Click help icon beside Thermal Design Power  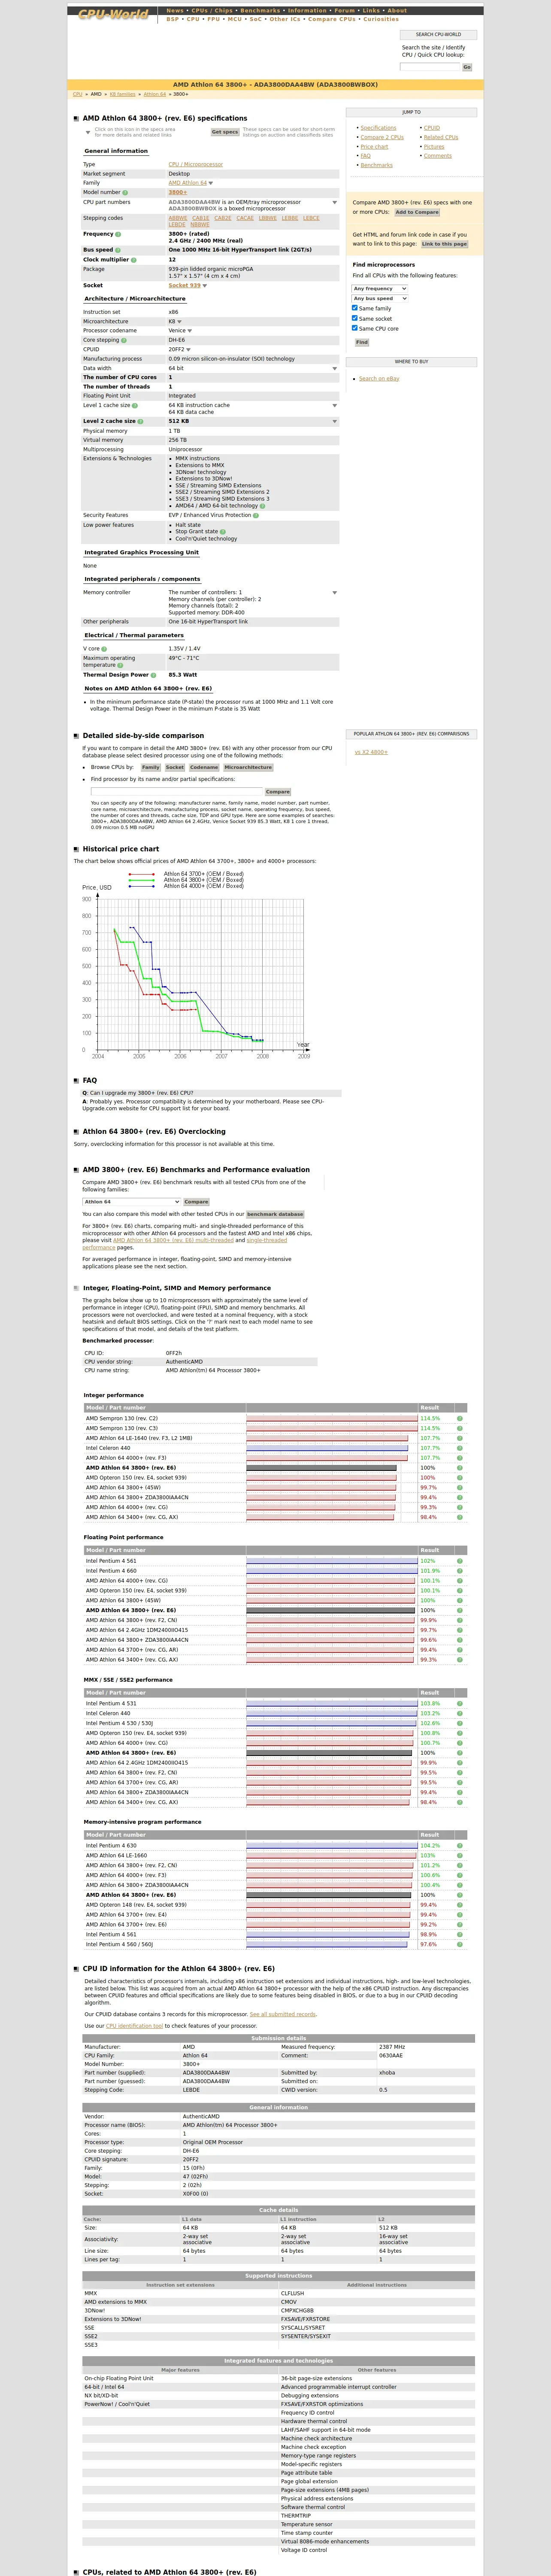click(153, 675)
